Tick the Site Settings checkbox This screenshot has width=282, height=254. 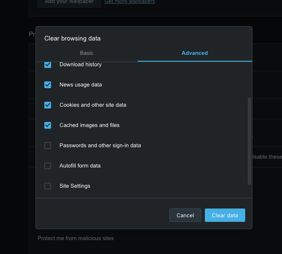point(48,186)
